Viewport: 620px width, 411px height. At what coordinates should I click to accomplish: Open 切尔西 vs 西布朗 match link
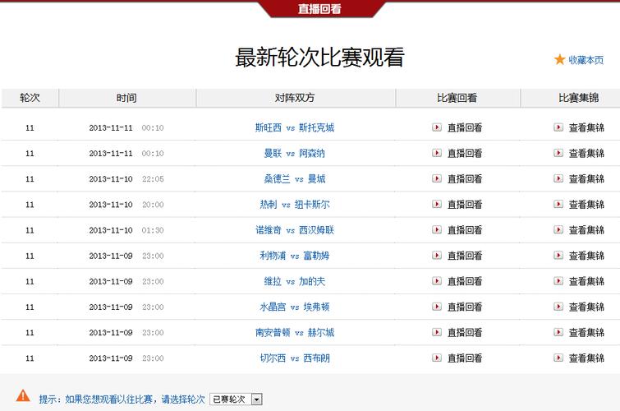(x=294, y=358)
